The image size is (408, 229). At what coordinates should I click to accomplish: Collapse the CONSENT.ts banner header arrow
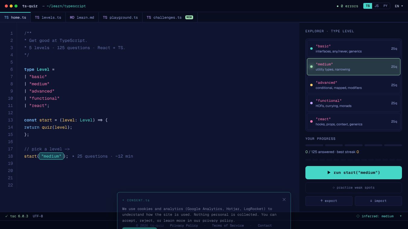tap(123, 200)
